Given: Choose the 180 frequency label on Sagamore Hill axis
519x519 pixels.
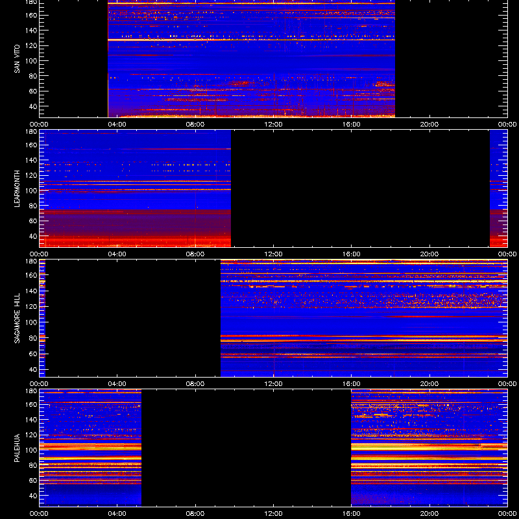Looking at the screenshot, I should click(32, 261).
